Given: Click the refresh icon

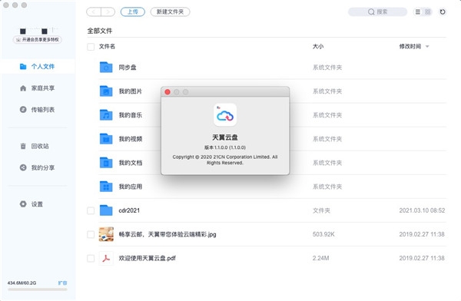Looking at the screenshot, I should coord(443,12).
